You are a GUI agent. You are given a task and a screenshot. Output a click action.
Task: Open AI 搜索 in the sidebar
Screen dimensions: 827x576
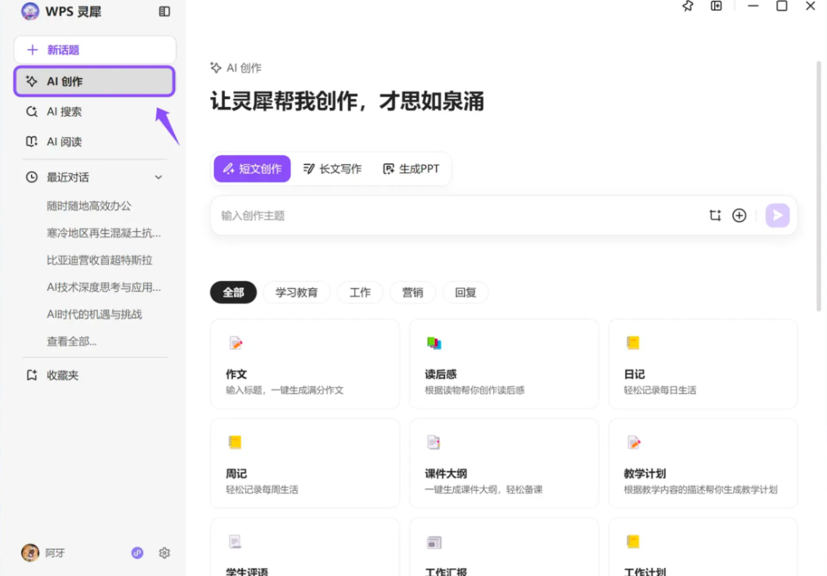tap(95, 112)
